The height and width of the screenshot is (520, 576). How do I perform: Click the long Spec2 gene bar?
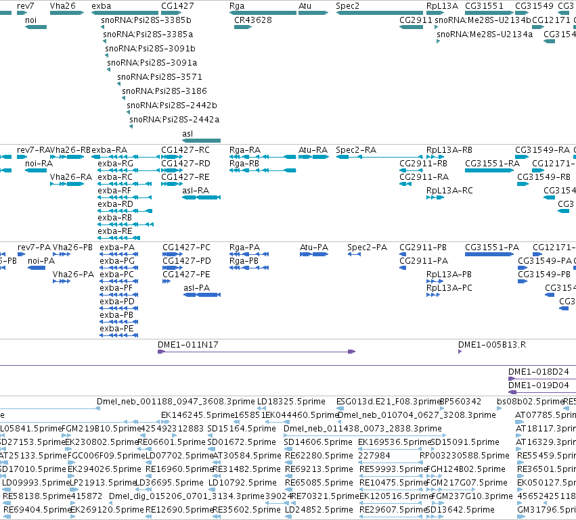(380, 13)
